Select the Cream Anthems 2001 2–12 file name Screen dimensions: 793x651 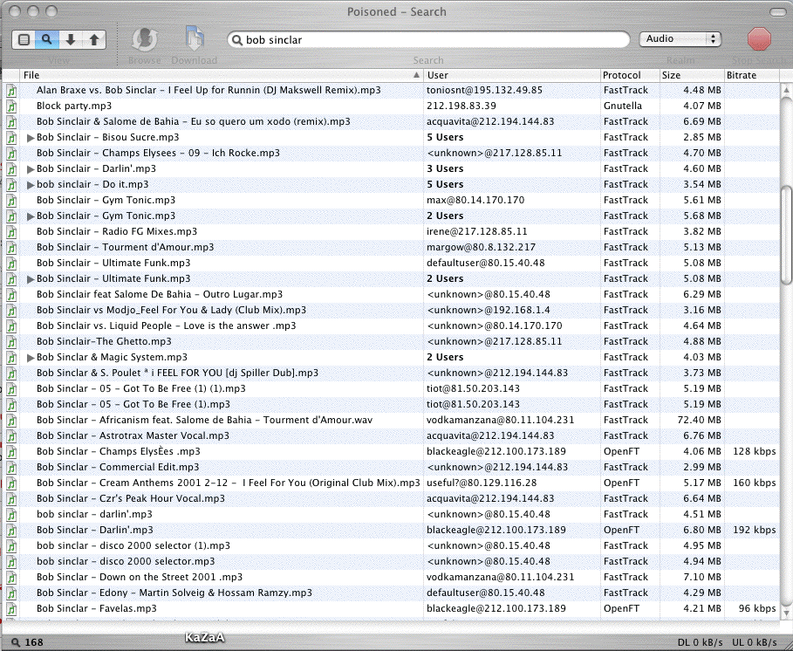click(228, 483)
